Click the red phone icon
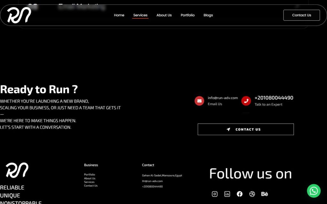 pos(246,101)
